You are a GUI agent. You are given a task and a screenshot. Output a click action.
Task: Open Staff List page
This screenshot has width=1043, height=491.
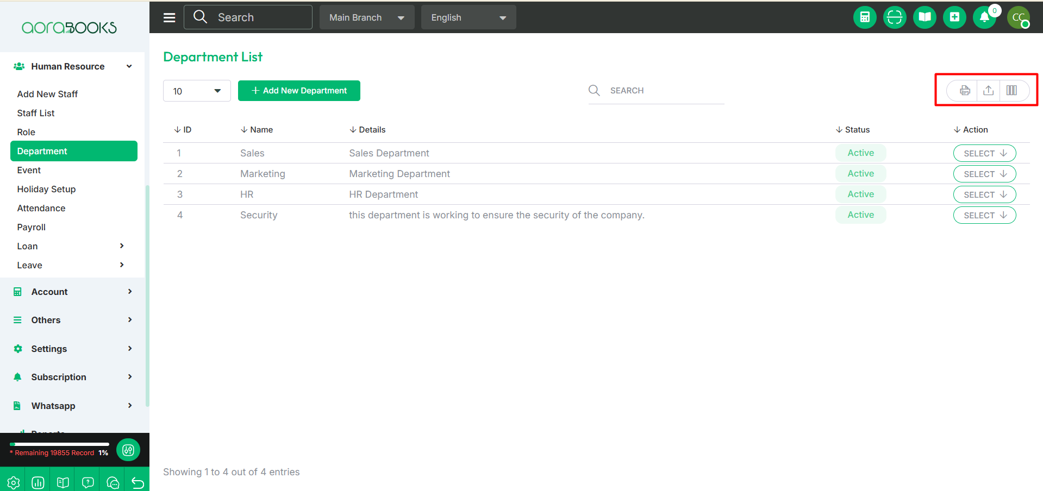pyautogui.click(x=36, y=113)
